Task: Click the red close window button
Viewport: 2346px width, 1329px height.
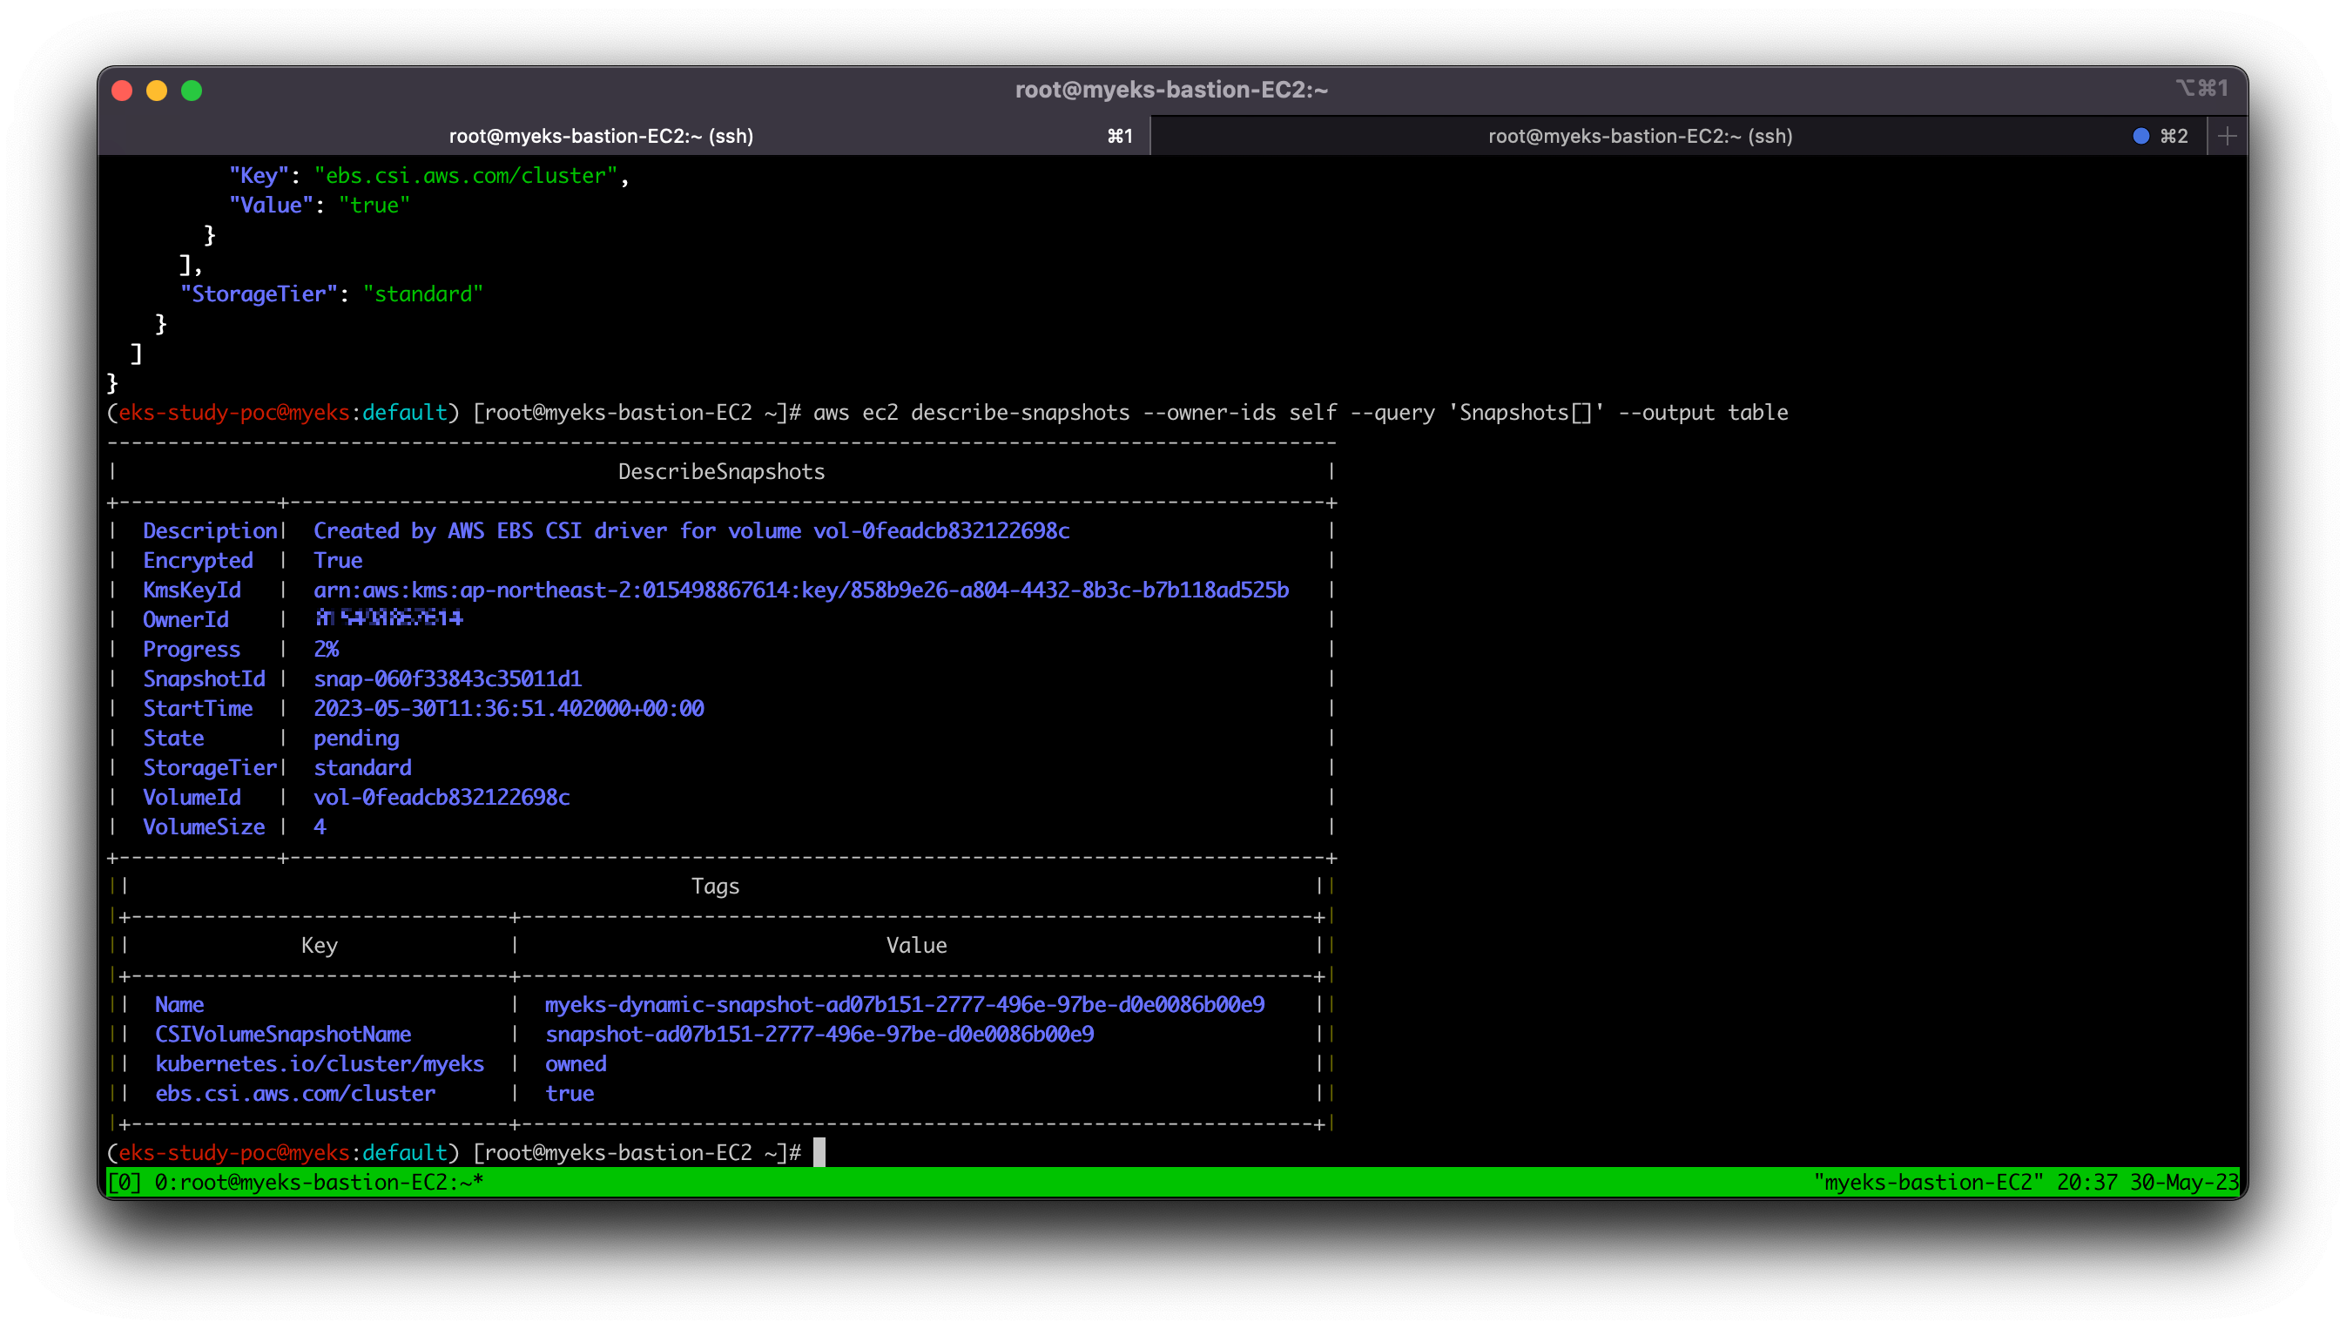Action: click(122, 91)
